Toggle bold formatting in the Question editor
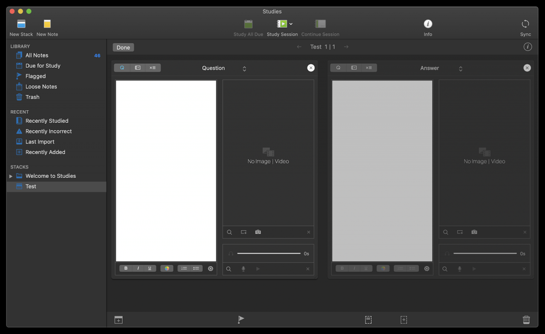The height and width of the screenshot is (334, 545). pos(126,268)
